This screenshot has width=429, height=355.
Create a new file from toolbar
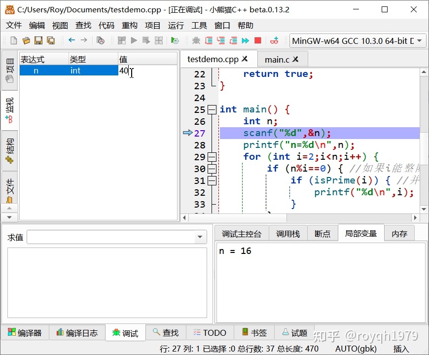(x=13, y=41)
